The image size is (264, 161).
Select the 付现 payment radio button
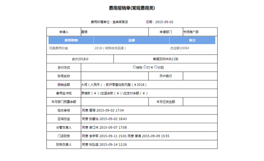156,67
